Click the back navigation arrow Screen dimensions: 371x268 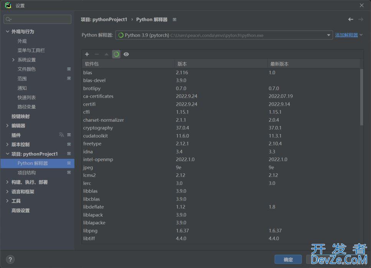(x=351, y=20)
